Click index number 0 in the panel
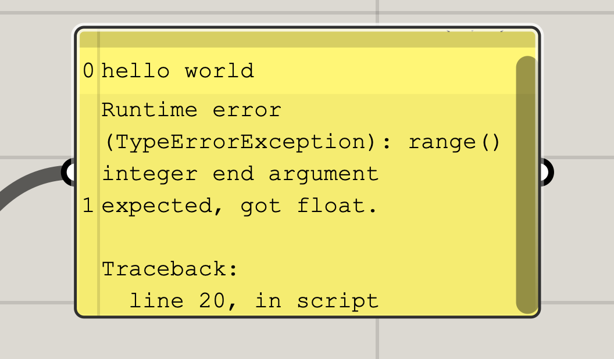Image resolution: width=614 pixels, height=359 pixels. (88, 71)
